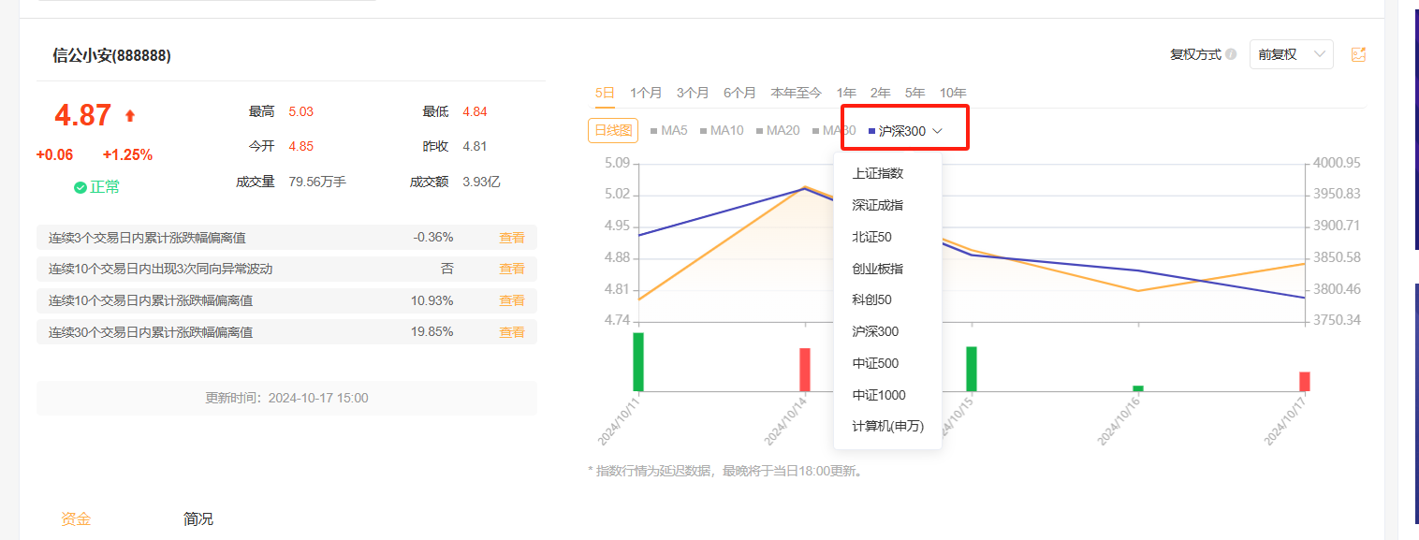The width and height of the screenshot is (1419, 540).
Task: Click the deviation value 10.93%
Action: coord(432,300)
